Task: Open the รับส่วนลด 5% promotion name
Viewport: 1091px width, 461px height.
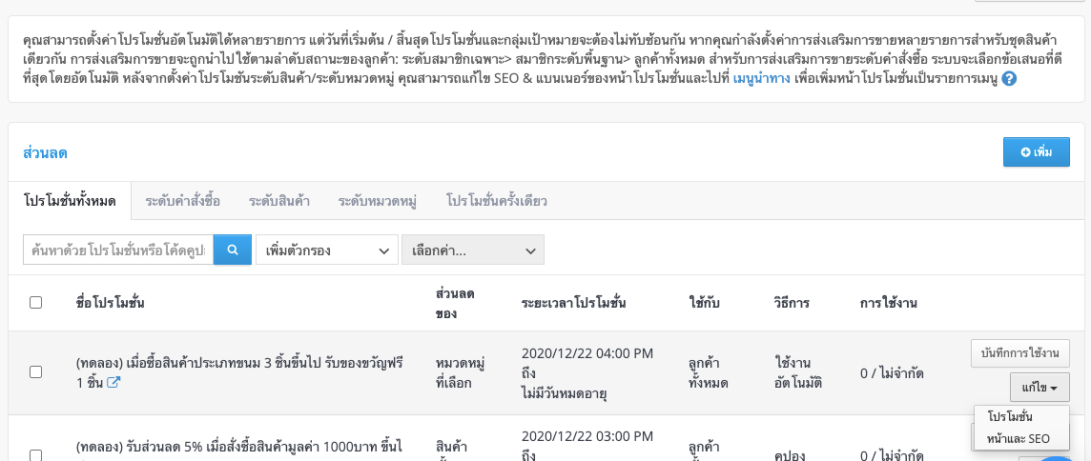Action: 239,447
